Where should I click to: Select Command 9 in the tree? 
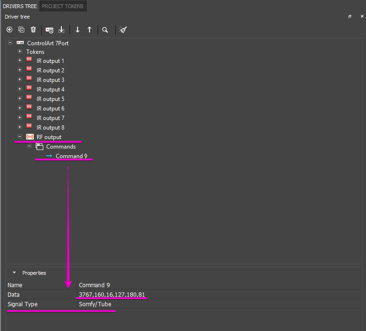(71, 156)
